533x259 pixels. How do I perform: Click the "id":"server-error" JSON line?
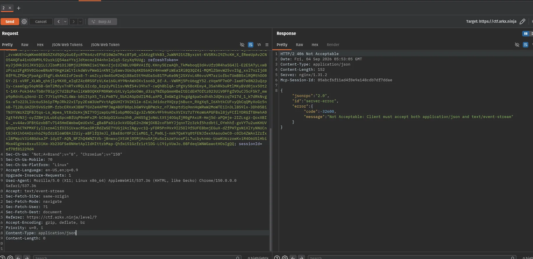click(315, 101)
